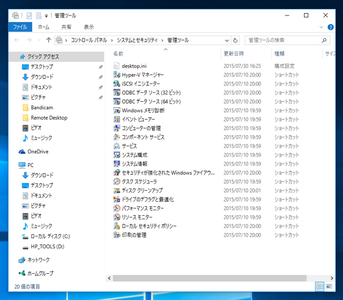The image size is (343, 300).
Task: Open ミュージック under PC in the sidebar
Action: point(37,226)
